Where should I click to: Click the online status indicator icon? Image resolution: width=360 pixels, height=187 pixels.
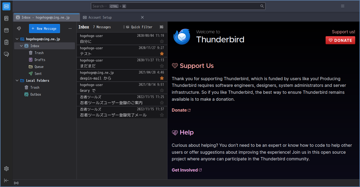click(16, 183)
